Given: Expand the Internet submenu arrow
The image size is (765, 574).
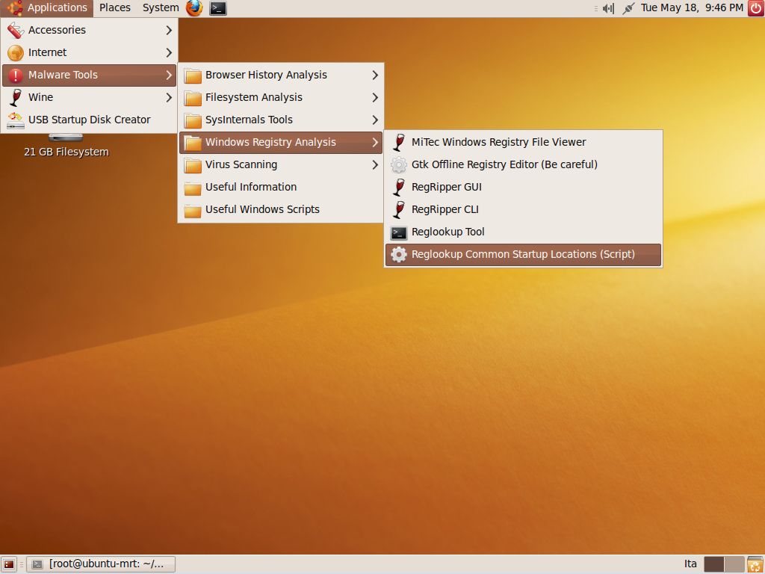Looking at the screenshot, I should tap(169, 53).
